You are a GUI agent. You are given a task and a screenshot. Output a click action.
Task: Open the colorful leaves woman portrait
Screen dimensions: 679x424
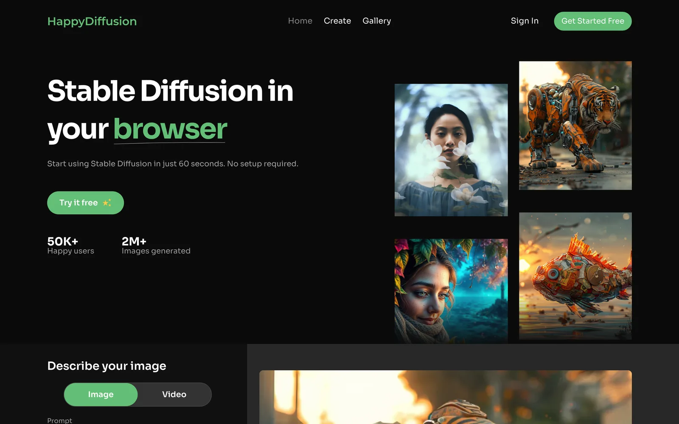tap(451, 291)
